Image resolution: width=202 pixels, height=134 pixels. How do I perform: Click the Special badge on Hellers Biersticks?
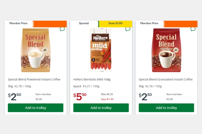[x=84, y=24]
